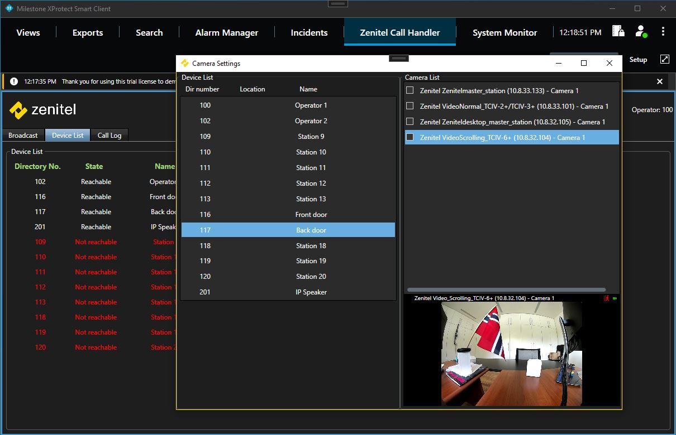Move the Camera List horizontal scrollbar
Screen dimensions: 676x435
pos(506,290)
